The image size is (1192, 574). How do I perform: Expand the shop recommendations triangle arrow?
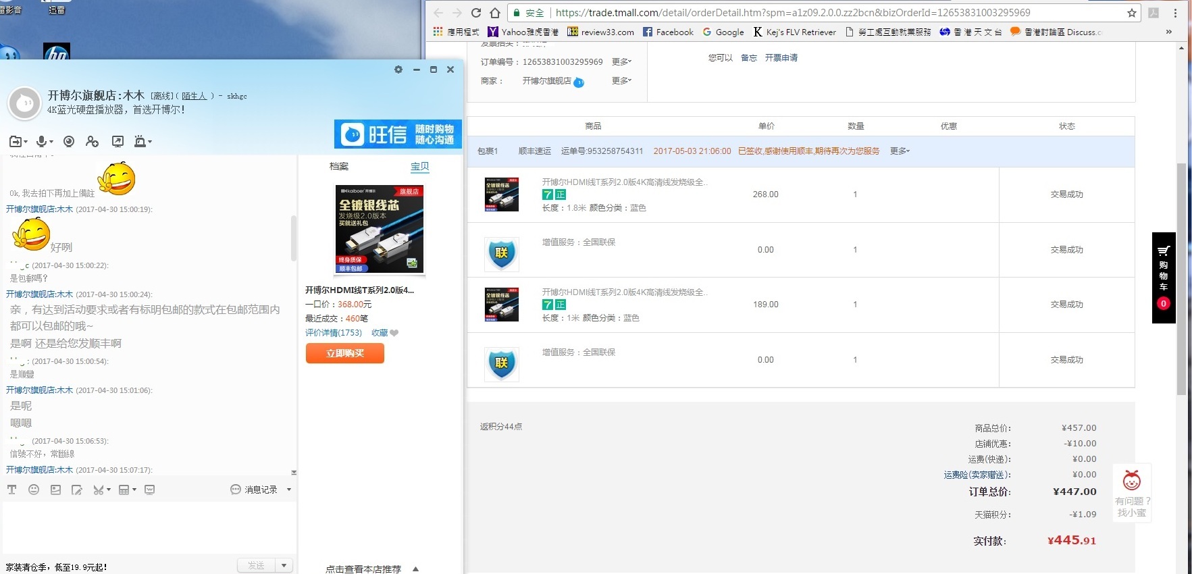coord(416,569)
